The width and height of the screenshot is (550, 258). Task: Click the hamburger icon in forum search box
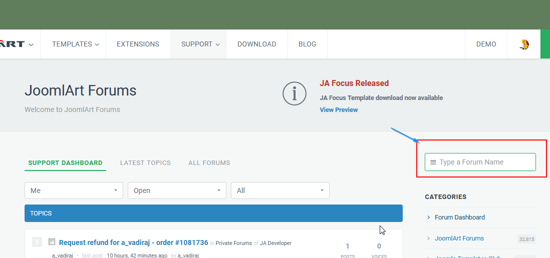click(x=433, y=162)
